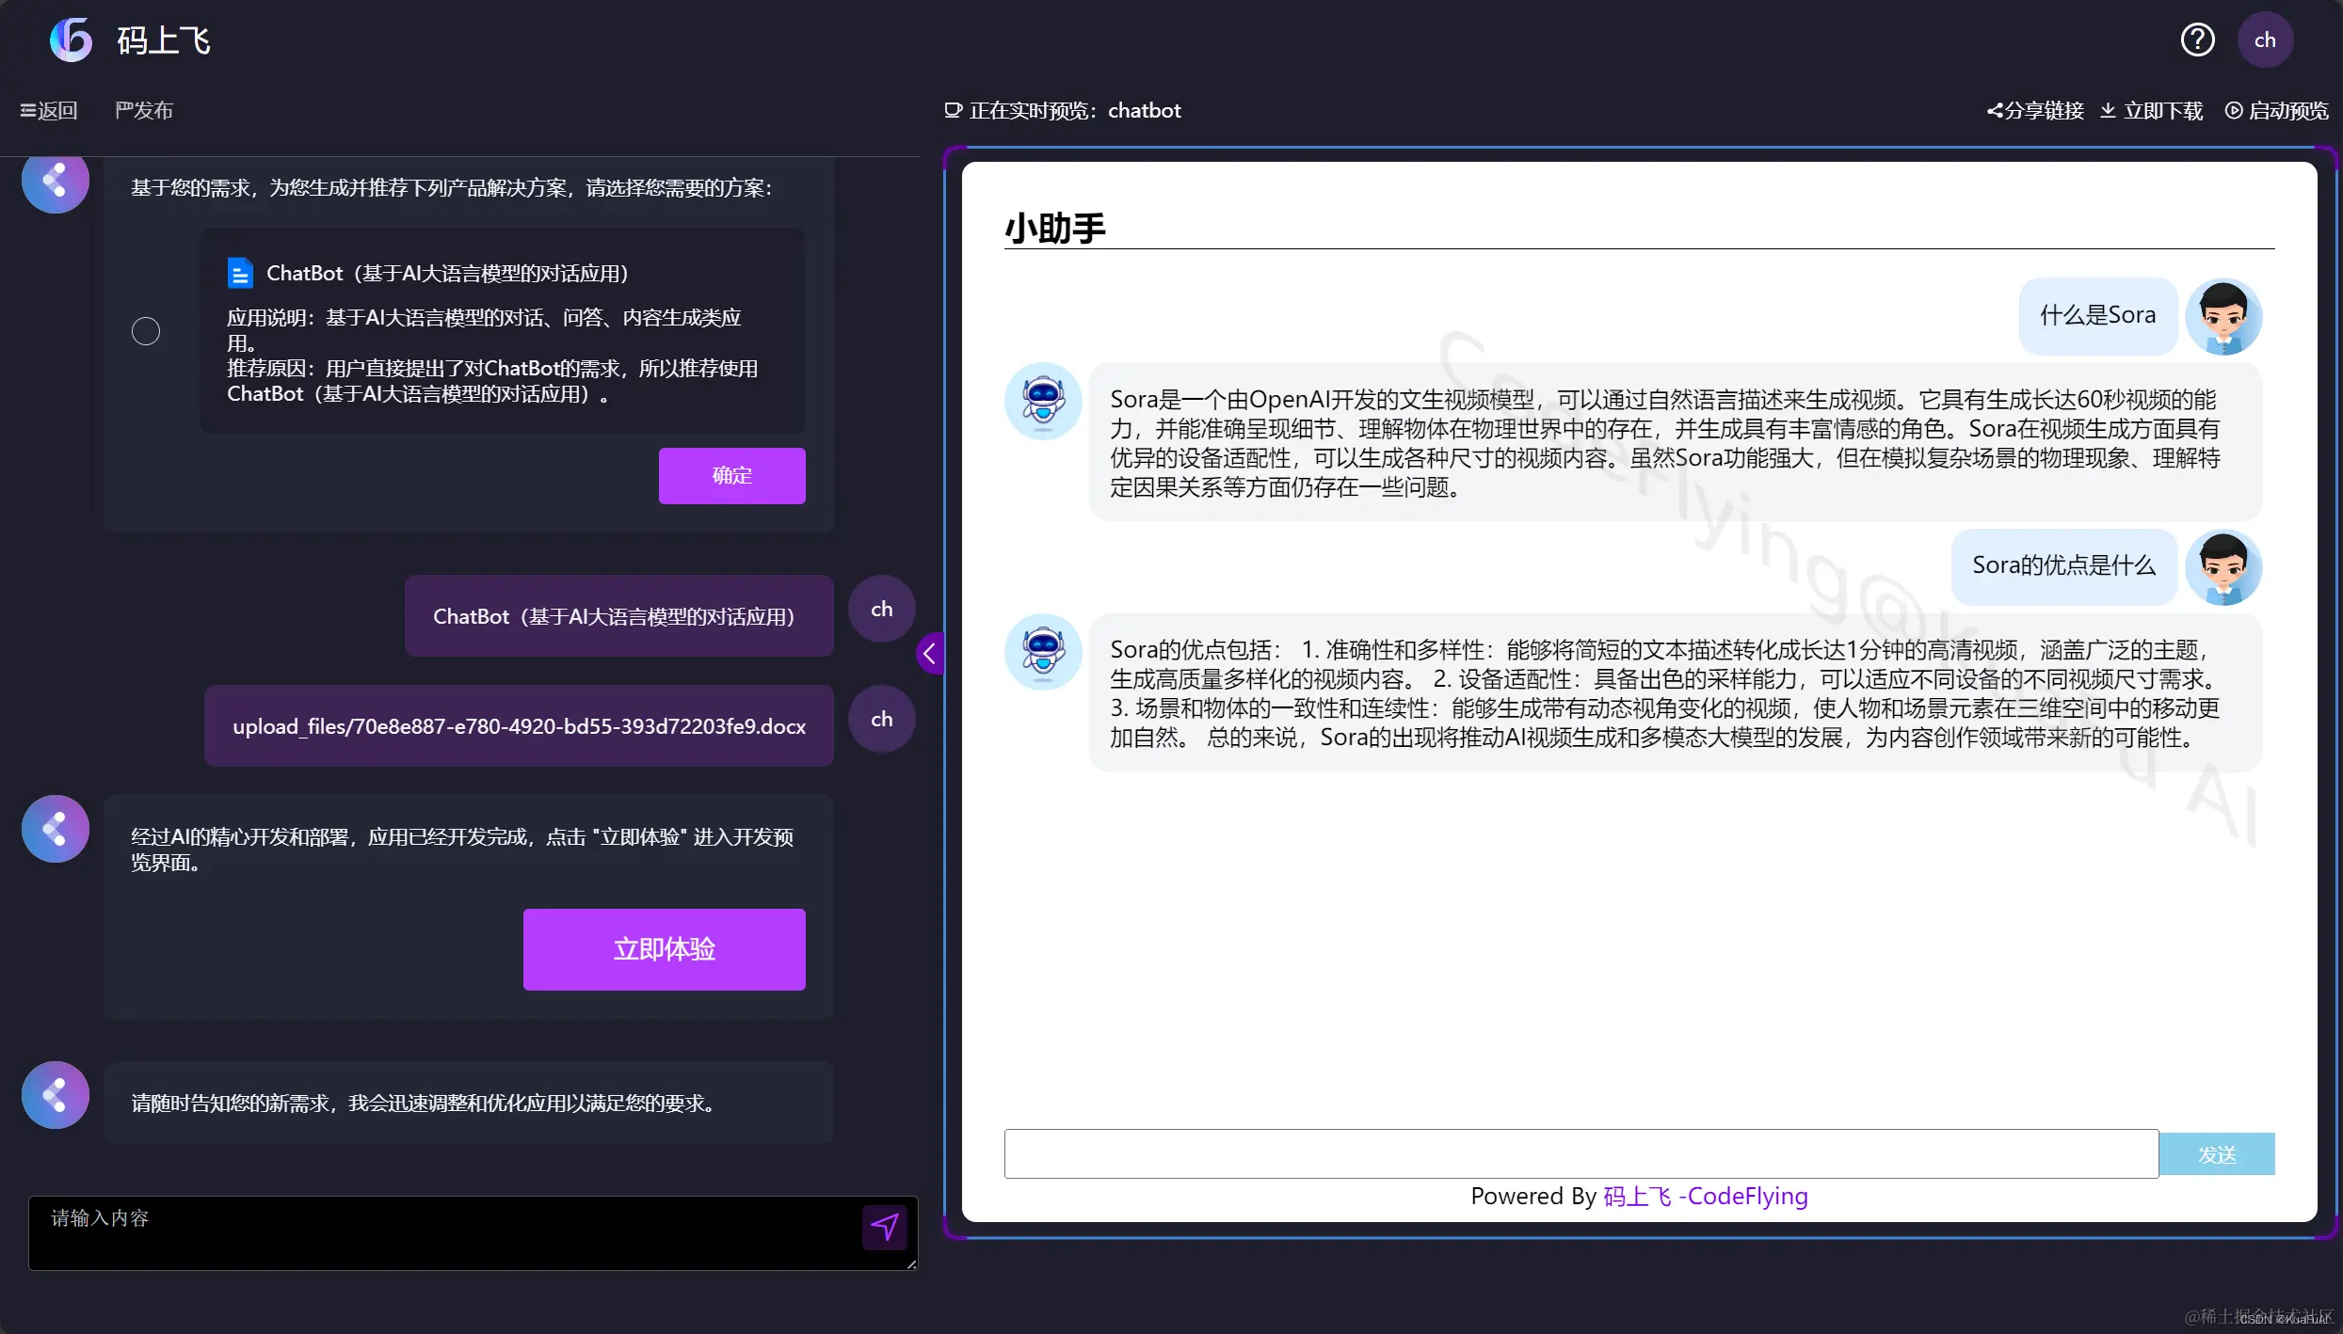Screen dimensions: 2343x1334
Task: Click the chatbot preview text input field
Action: pos(1581,1153)
